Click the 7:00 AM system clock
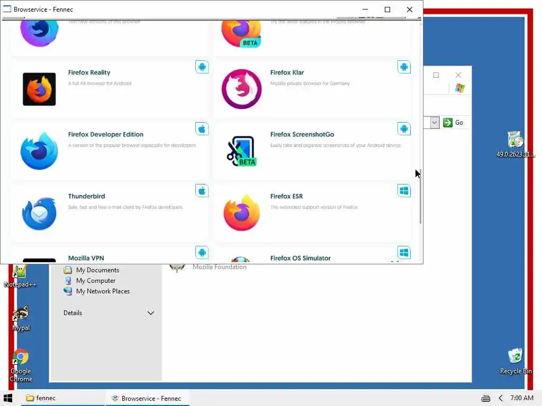542x406 pixels. (x=521, y=398)
